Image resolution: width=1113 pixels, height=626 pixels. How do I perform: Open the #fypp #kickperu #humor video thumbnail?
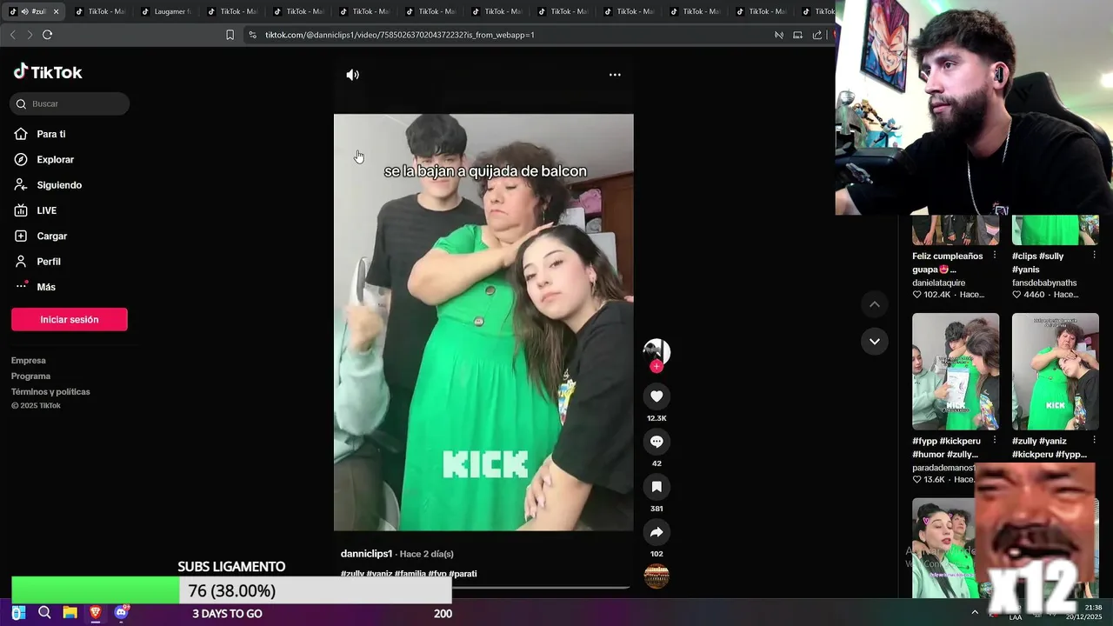pyautogui.click(x=956, y=371)
